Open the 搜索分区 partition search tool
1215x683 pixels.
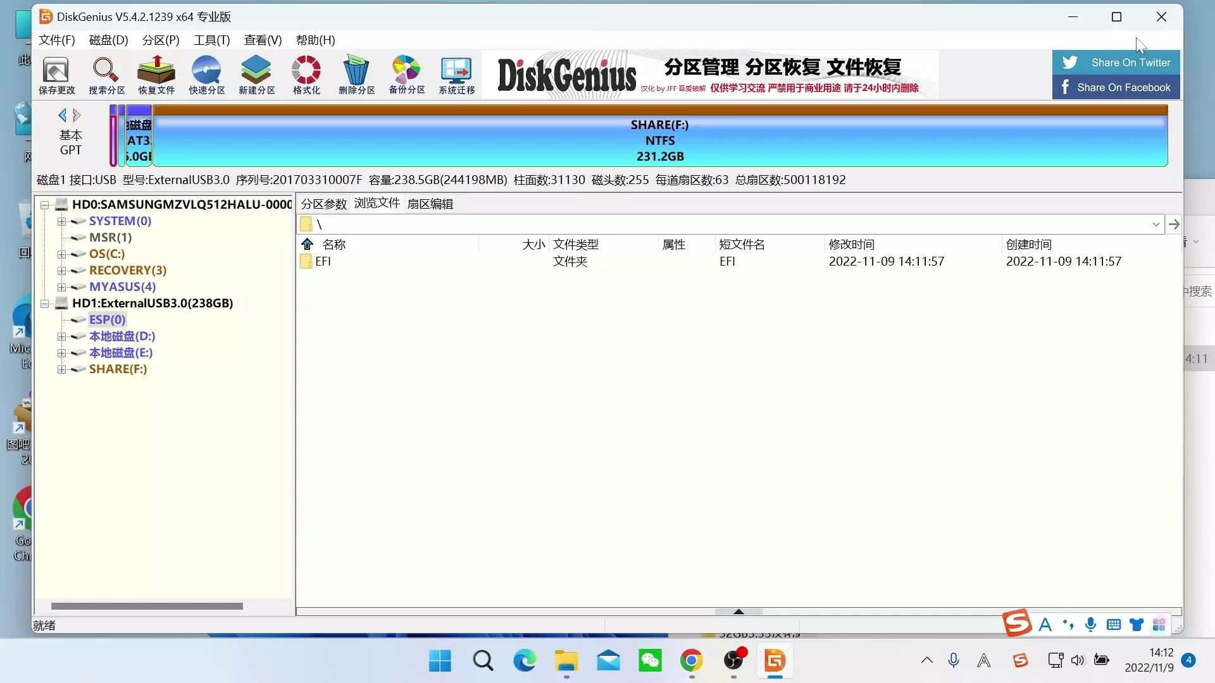(x=106, y=75)
